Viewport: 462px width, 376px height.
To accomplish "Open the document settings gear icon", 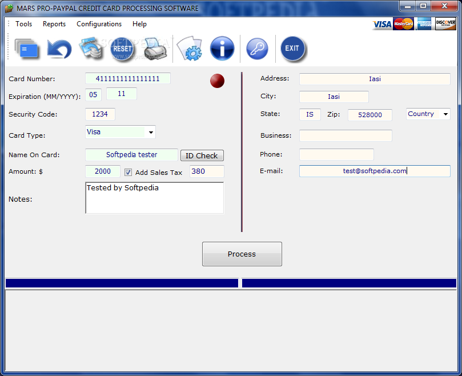I will 190,49.
